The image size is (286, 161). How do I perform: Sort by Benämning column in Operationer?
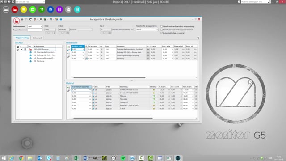pos(131,46)
